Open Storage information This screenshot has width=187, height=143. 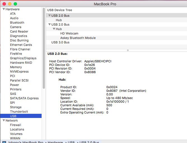coord(16,107)
